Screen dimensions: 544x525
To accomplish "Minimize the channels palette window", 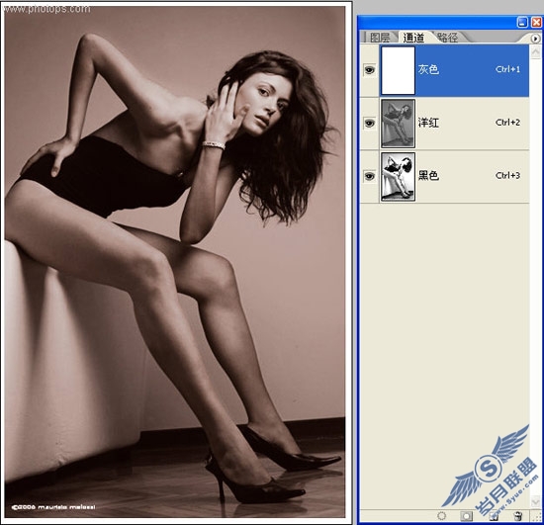I will pos(522,22).
